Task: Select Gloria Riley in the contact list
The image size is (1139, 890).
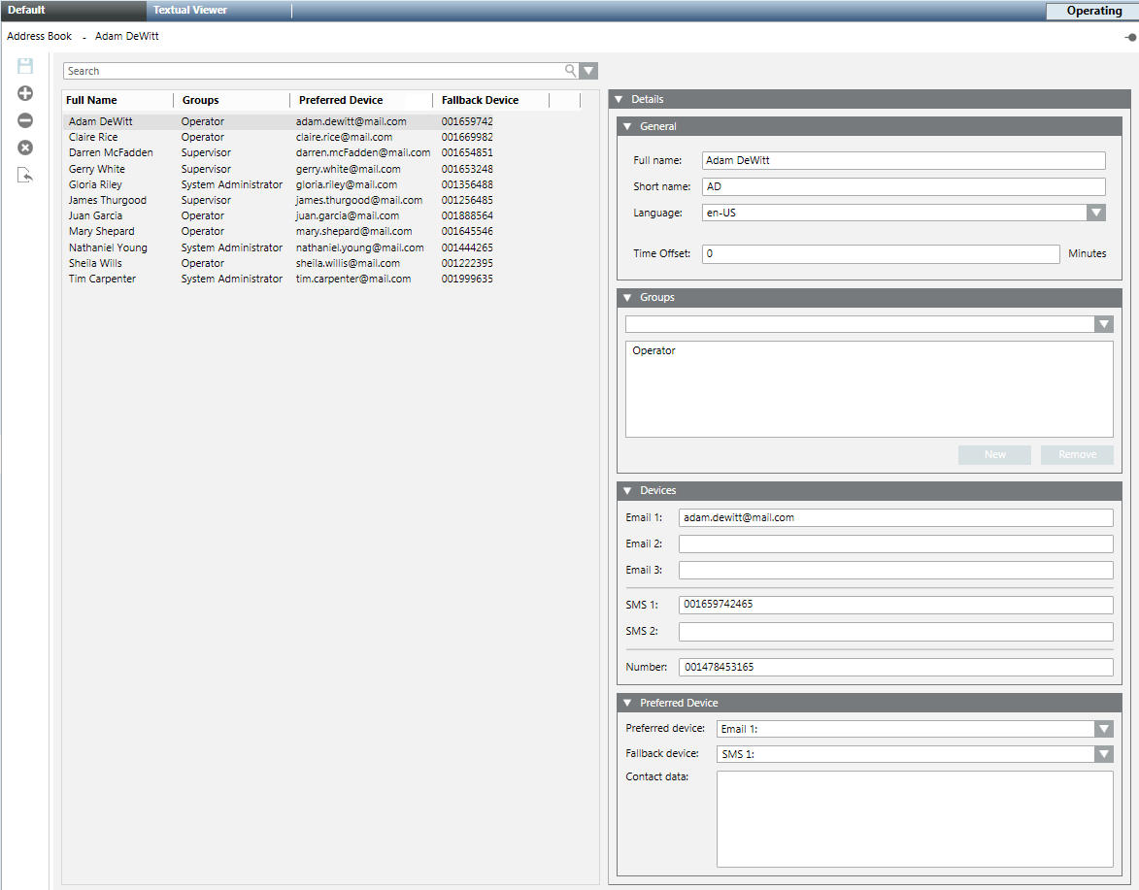Action: pyautogui.click(x=95, y=184)
